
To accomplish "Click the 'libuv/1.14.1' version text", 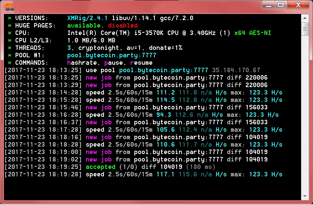I will (x=134, y=18).
